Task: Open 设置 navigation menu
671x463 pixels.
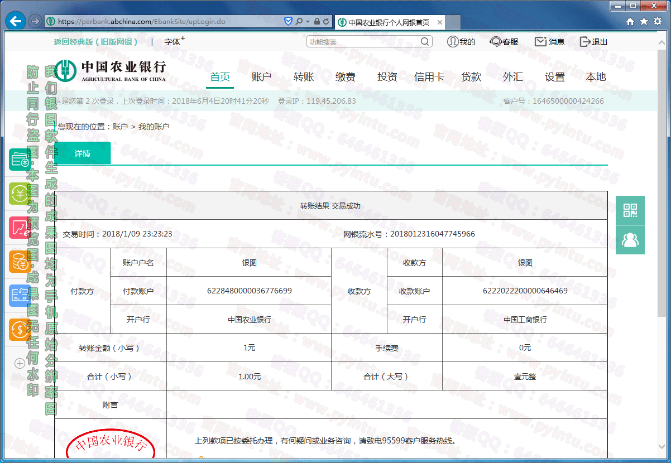Action: (555, 77)
